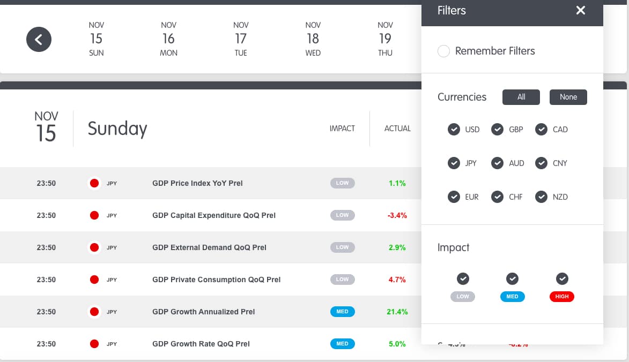Select the NOV 16 Monday date tab
The width and height of the screenshot is (629, 362).
coord(168,39)
